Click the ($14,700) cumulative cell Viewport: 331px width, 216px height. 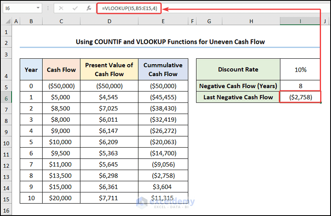tap(163, 153)
